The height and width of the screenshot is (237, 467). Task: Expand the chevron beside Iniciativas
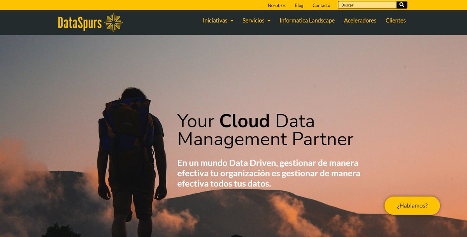[x=232, y=21]
